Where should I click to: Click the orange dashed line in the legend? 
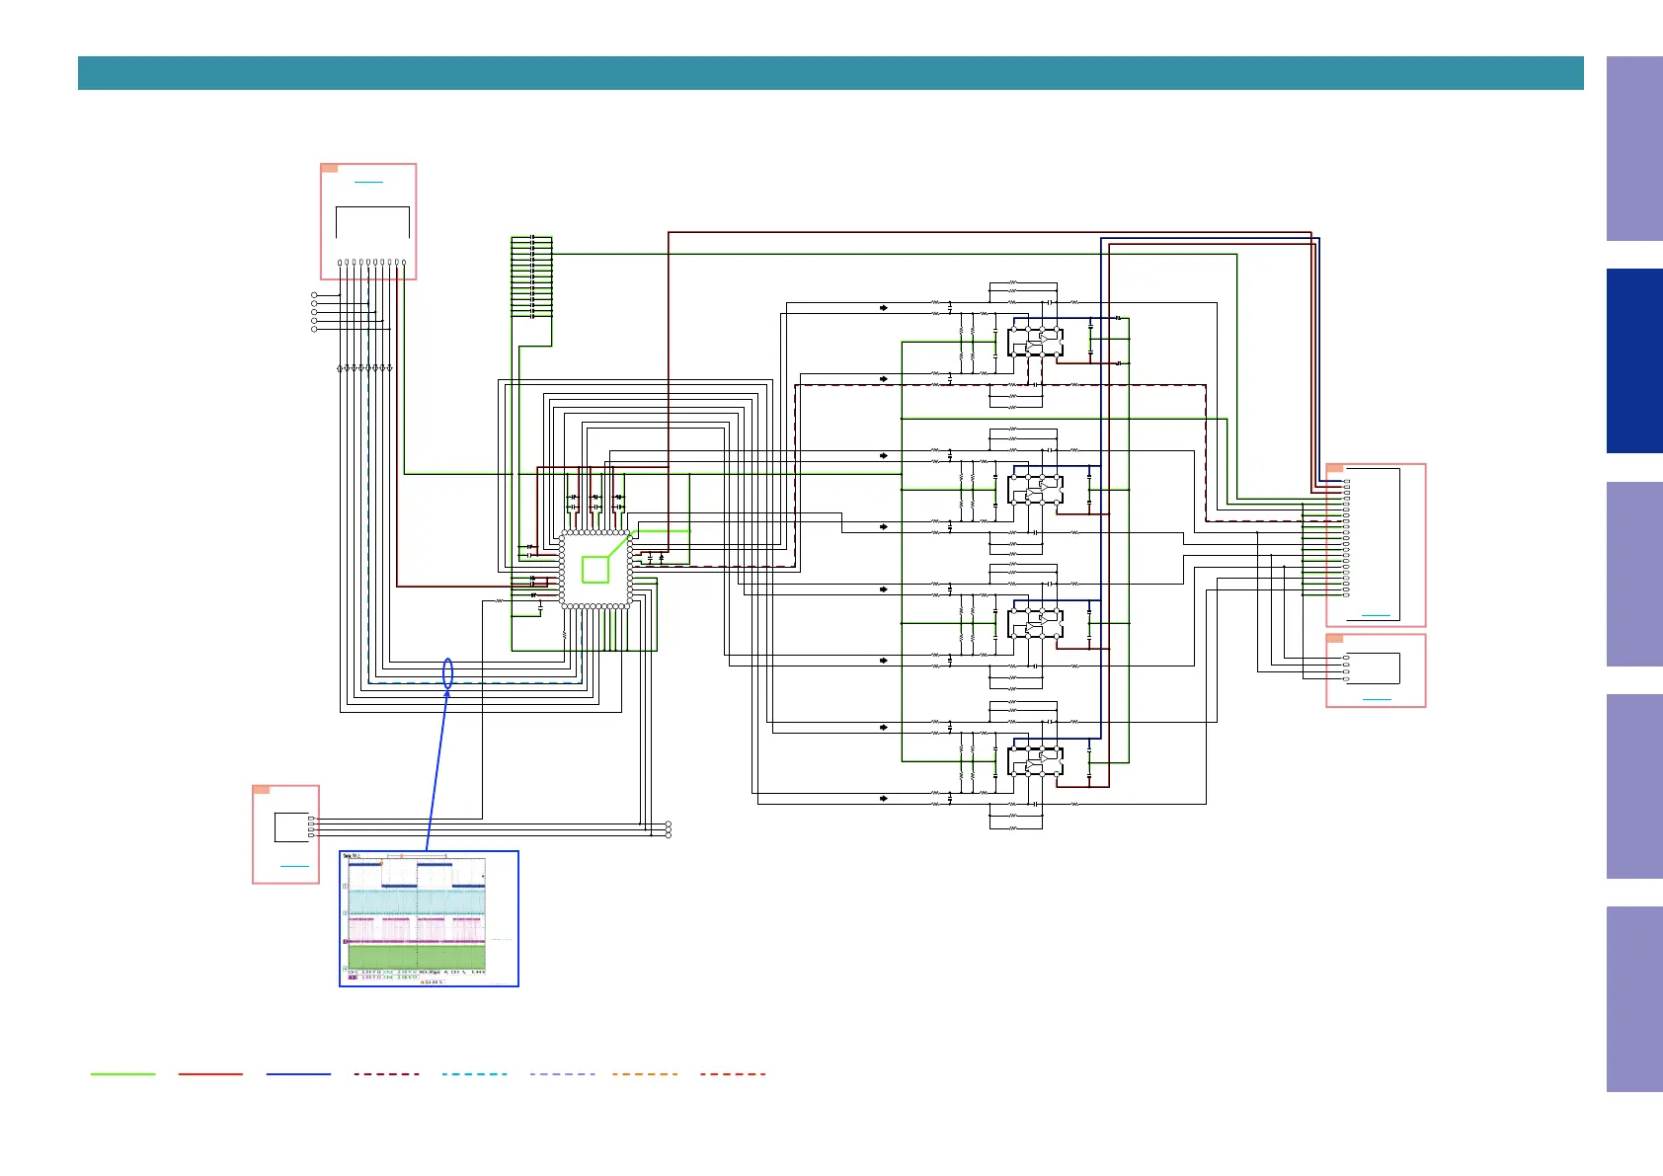[x=645, y=1074]
